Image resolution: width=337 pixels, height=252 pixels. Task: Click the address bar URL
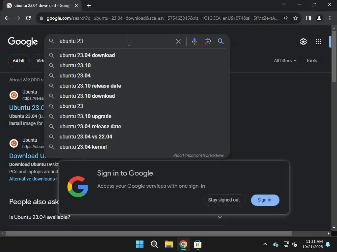click(163, 18)
